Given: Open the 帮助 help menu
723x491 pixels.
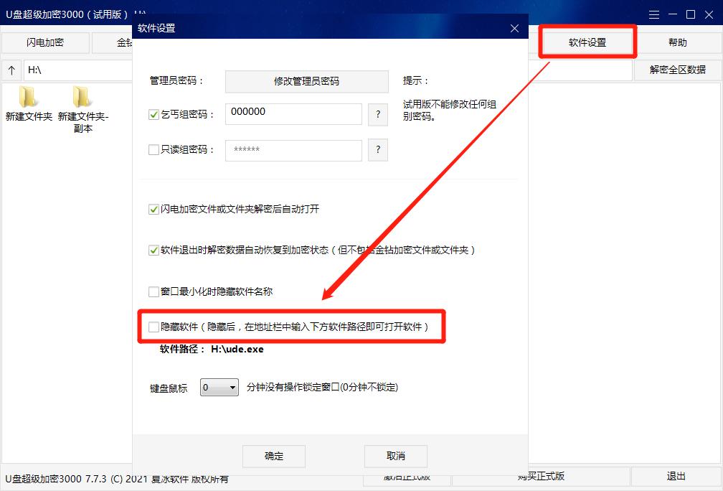Looking at the screenshot, I should coord(677,42).
